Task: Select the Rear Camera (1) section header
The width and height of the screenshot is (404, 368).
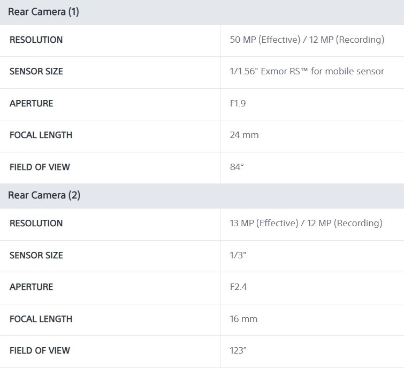Action: (202, 12)
